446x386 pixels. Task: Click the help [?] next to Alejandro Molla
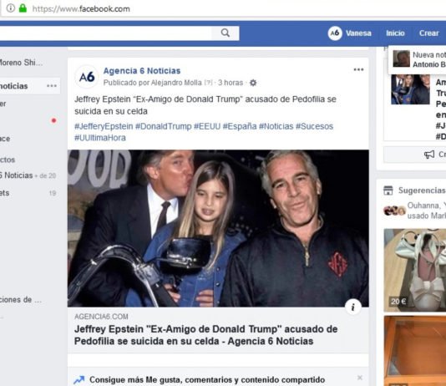pyautogui.click(x=209, y=83)
